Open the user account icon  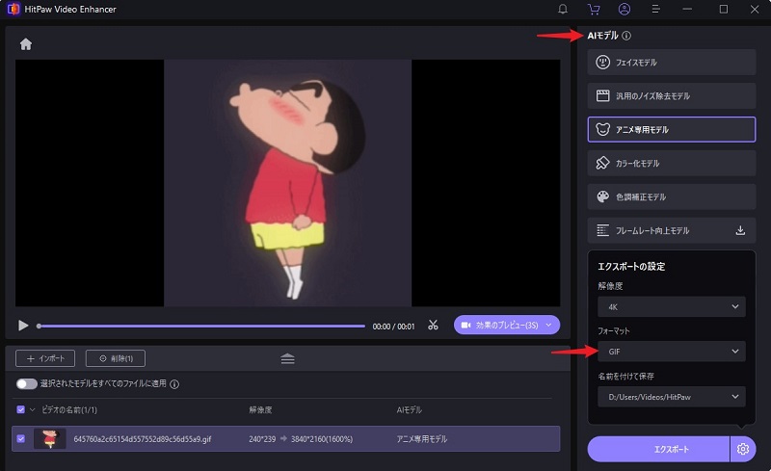(x=624, y=10)
